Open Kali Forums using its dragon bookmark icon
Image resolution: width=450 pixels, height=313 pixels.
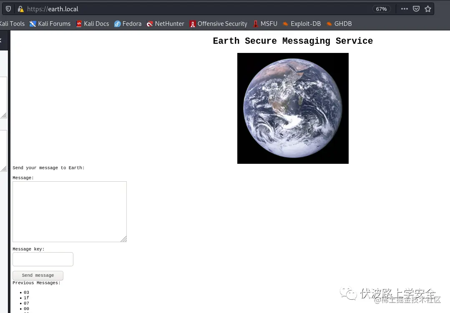(33, 24)
